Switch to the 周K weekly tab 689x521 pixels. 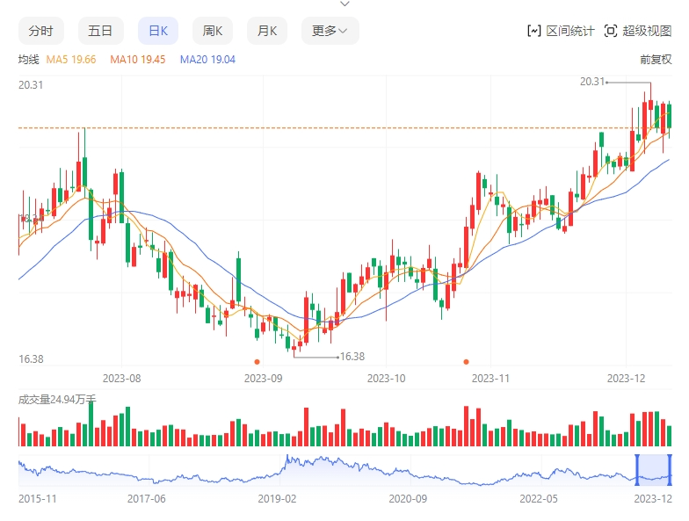213,31
